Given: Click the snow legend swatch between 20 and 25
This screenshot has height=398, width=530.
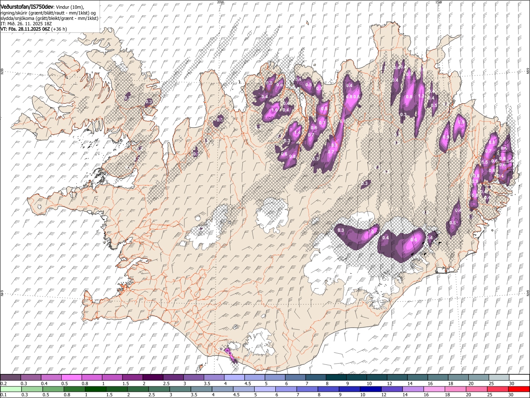Looking at the screenshot, I should (x=478, y=377).
